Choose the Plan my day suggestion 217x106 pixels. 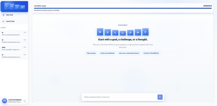coord(91,53)
